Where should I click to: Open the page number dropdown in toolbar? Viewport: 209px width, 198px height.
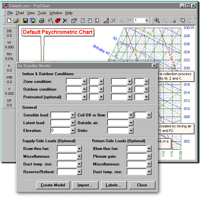coord(147,21)
